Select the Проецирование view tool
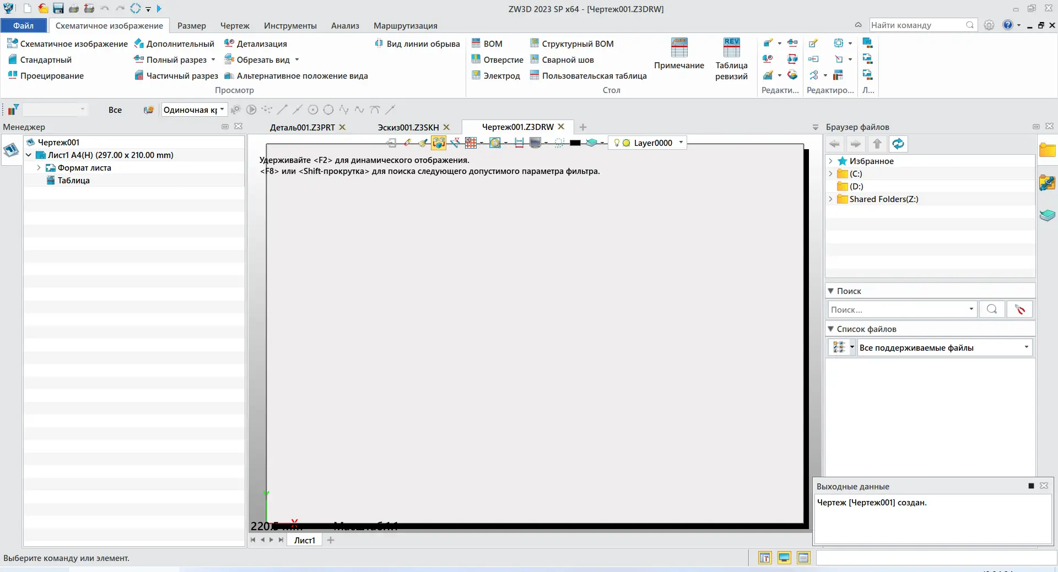This screenshot has width=1058, height=572. pyautogui.click(x=46, y=75)
